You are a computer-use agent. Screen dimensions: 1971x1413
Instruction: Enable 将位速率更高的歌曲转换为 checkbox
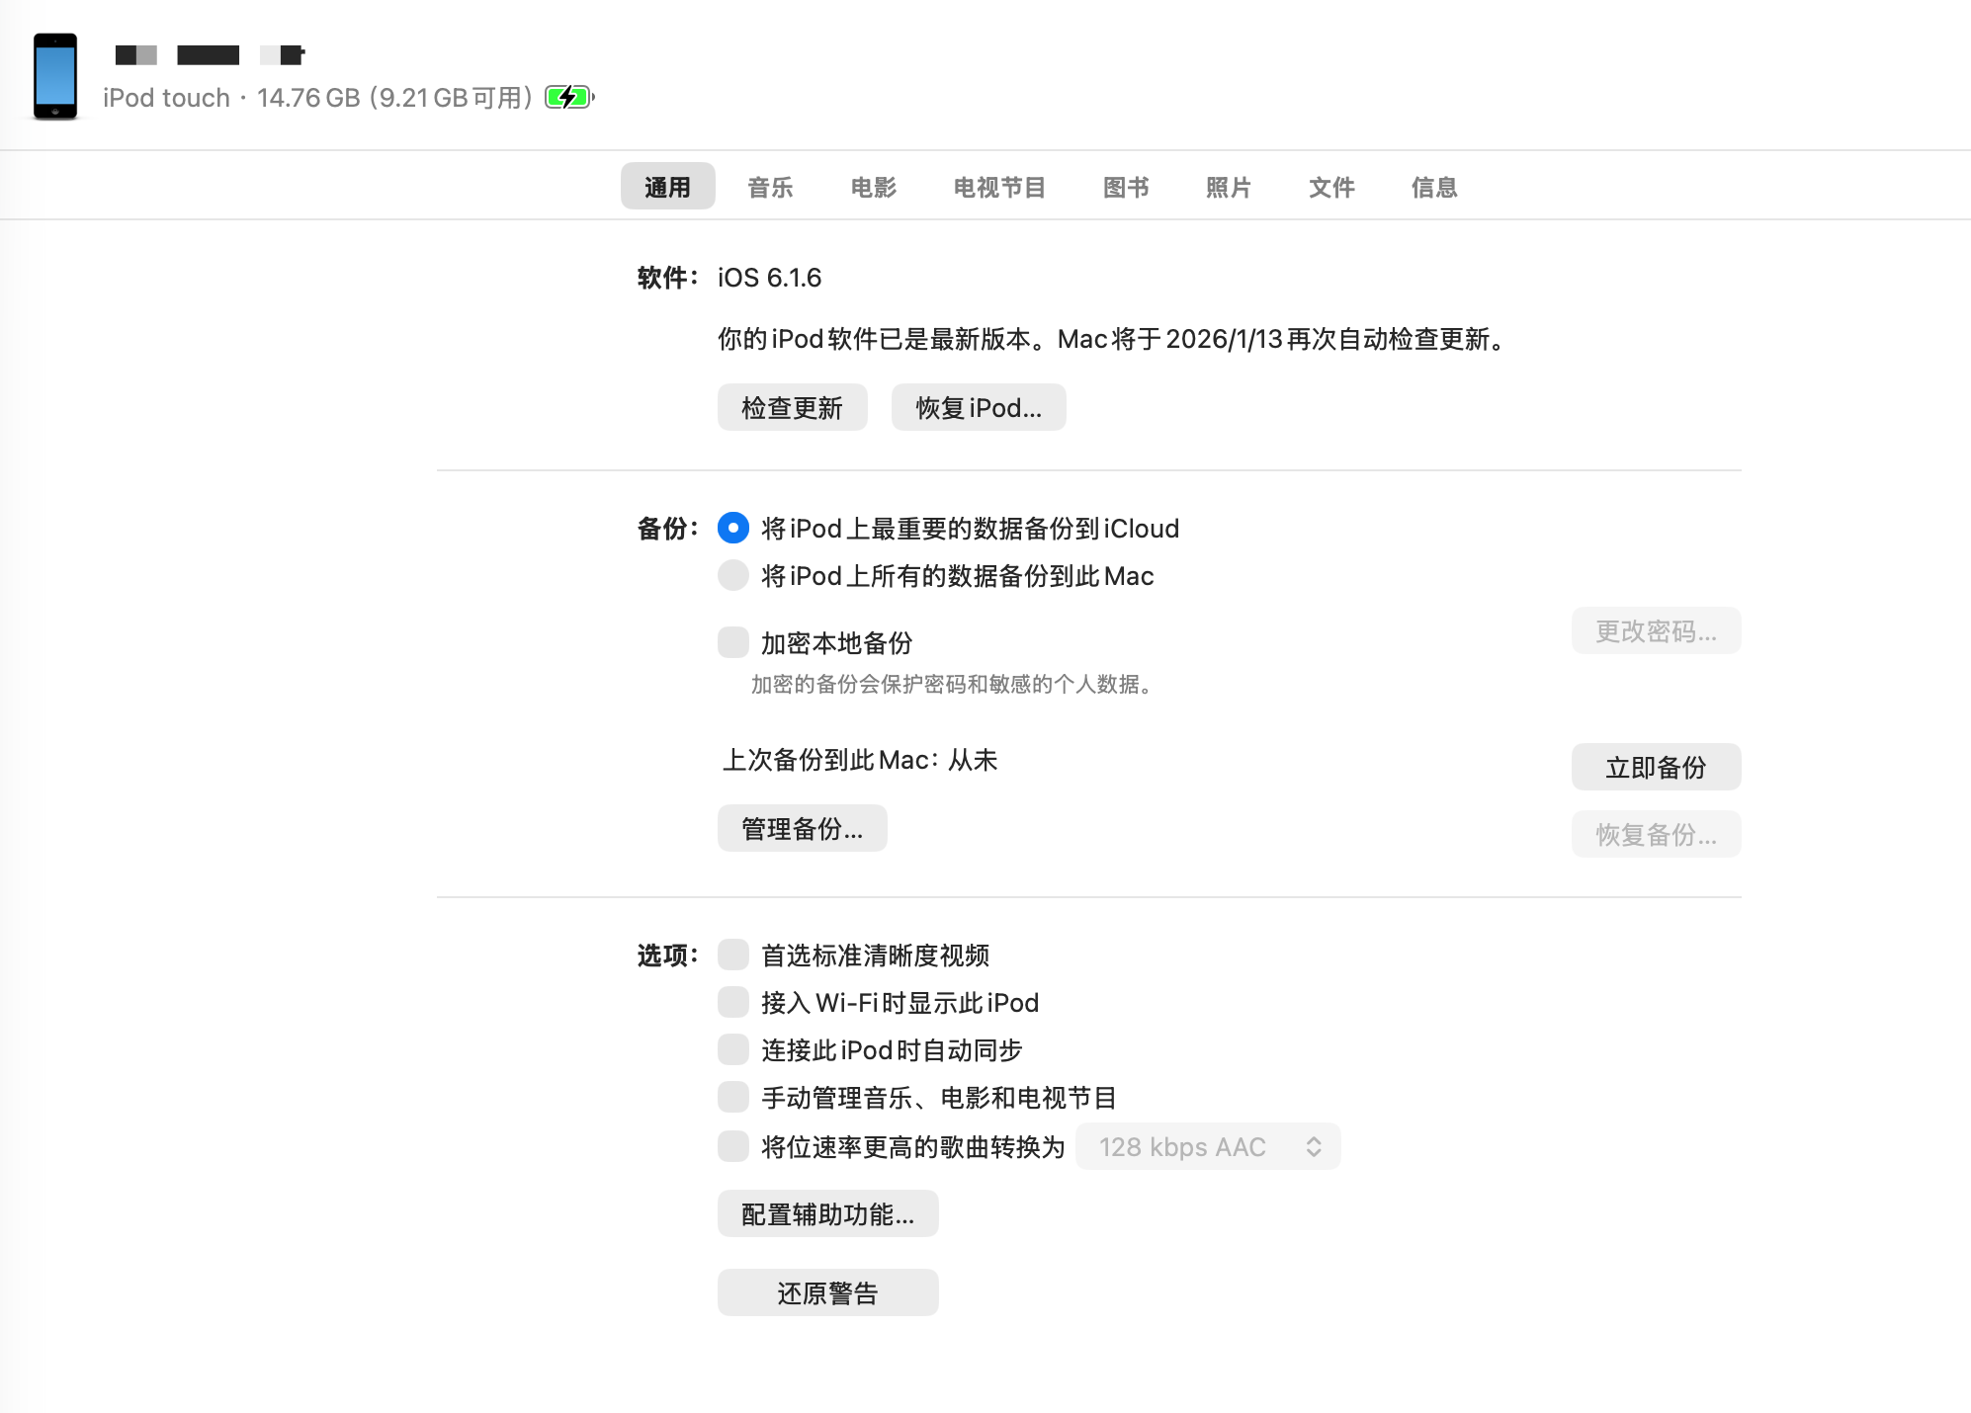(x=732, y=1146)
